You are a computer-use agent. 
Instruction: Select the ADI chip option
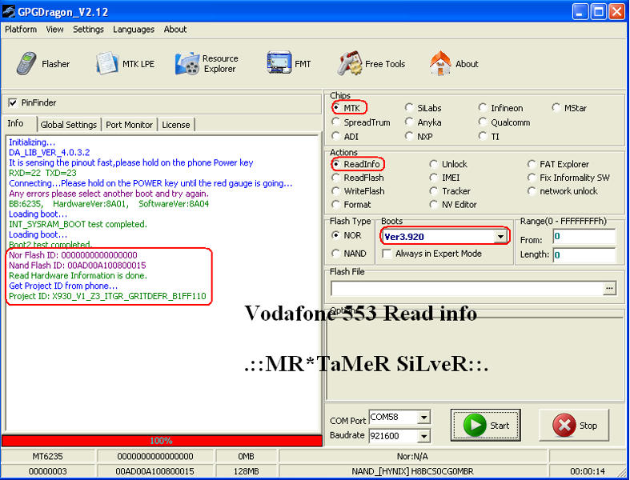[336, 136]
